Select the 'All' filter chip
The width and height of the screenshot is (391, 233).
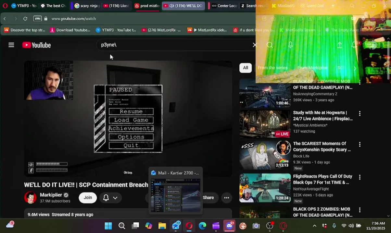[246, 68]
